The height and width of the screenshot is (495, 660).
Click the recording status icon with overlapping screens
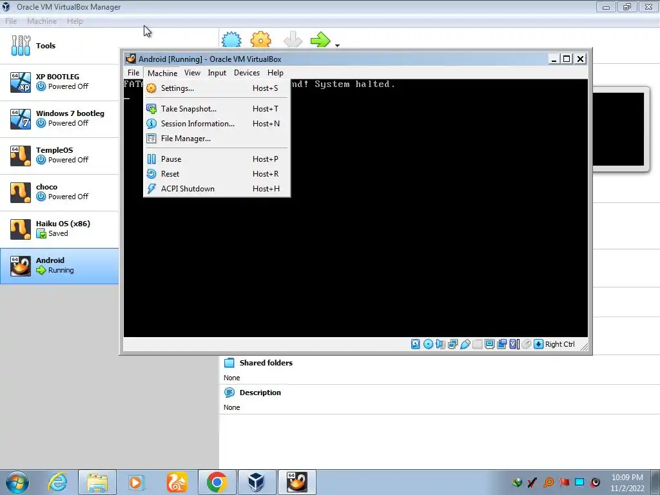[501, 344]
